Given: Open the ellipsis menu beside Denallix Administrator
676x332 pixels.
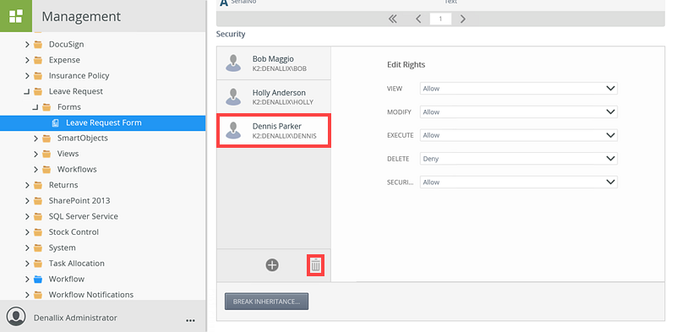Looking at the screenshot, I should 190,320.
